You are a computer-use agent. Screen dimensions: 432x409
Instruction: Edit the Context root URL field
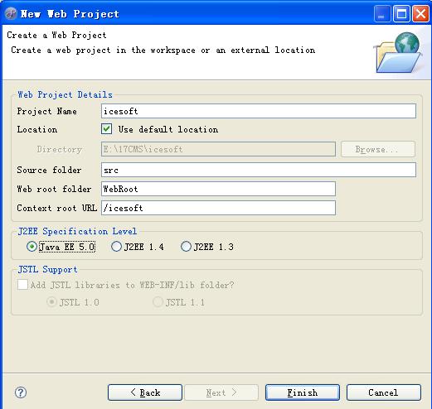[x=218, y=208]
